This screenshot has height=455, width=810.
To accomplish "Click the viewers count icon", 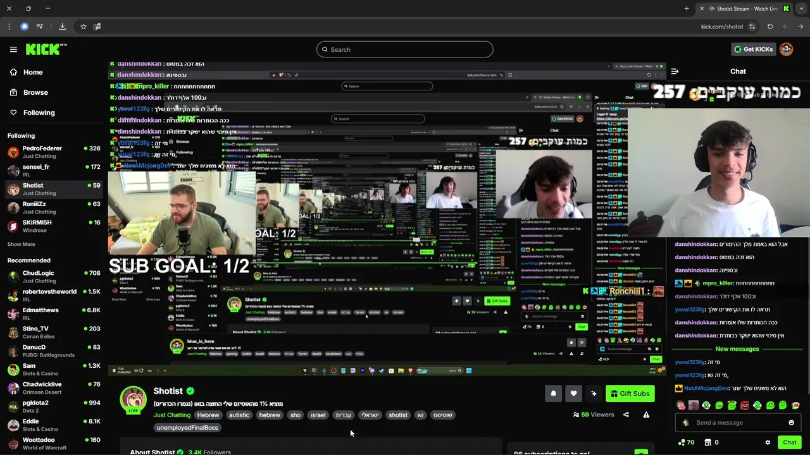I will coord(576,415).
